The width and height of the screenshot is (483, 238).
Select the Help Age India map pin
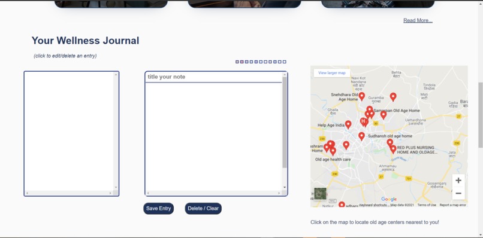coord(348,124)
